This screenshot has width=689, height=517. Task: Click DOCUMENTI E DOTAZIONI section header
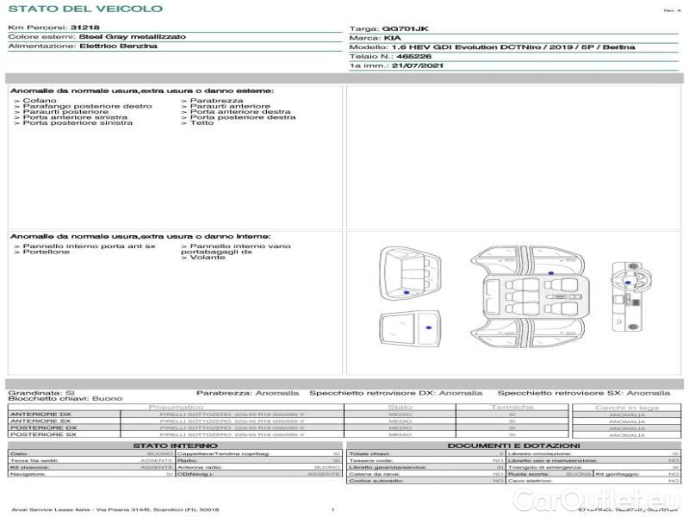513,445
